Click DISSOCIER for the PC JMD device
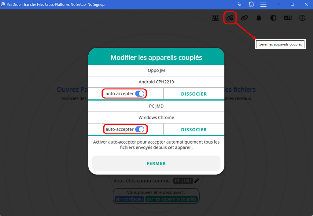The image size is (313, 216). tap(194, 130)
